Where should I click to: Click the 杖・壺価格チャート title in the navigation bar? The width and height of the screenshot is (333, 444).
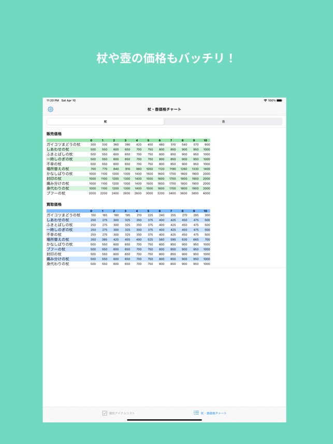(164, 109)
